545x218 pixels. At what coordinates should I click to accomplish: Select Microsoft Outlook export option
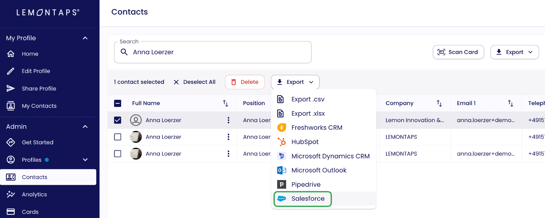[324, 170]
